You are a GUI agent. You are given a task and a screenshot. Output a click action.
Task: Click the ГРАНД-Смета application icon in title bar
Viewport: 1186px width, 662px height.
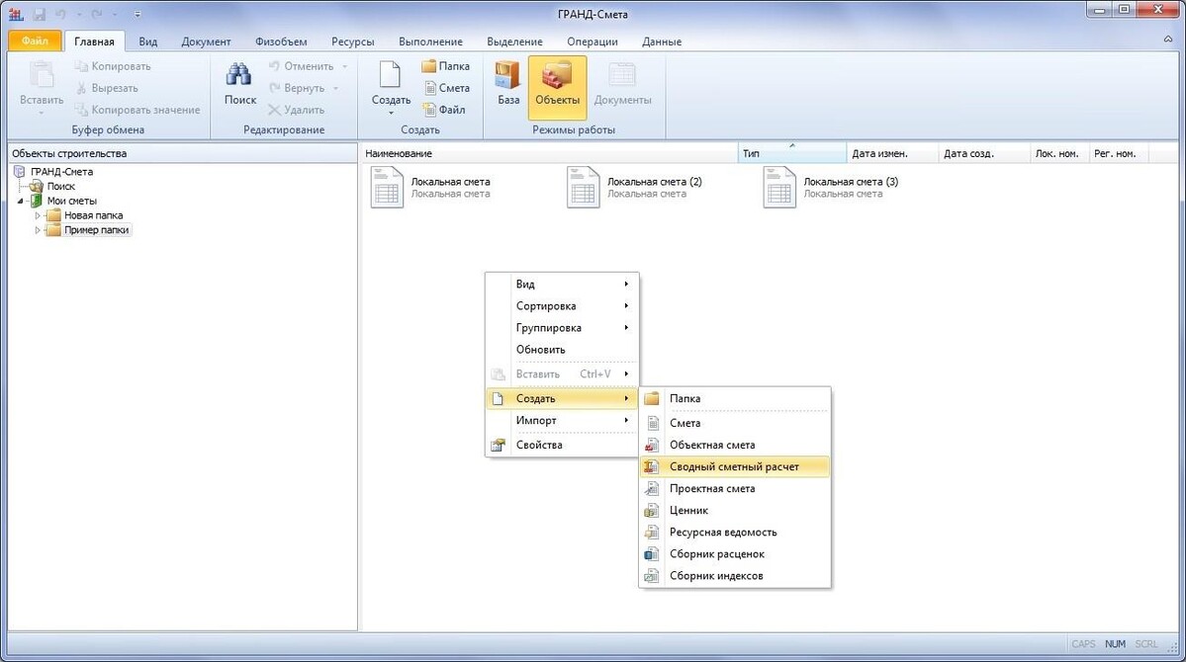[16, 15]
